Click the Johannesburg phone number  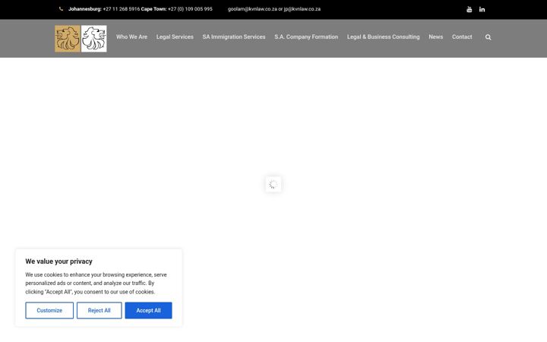coord(122,9)
